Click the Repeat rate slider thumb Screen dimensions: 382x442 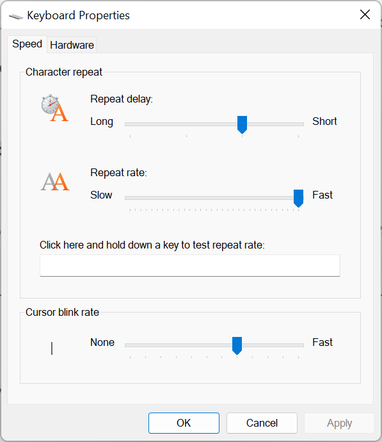298,198
